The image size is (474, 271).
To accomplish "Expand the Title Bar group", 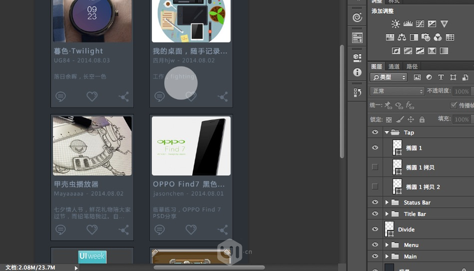I will tap(387, 214).
